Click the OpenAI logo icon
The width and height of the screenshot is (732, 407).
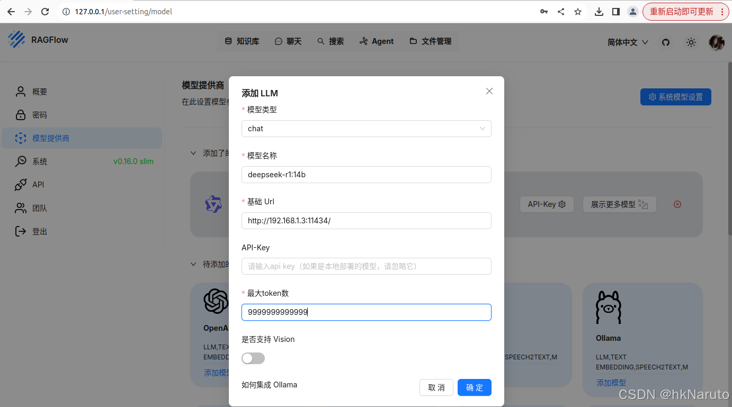(x=216, y=301)
